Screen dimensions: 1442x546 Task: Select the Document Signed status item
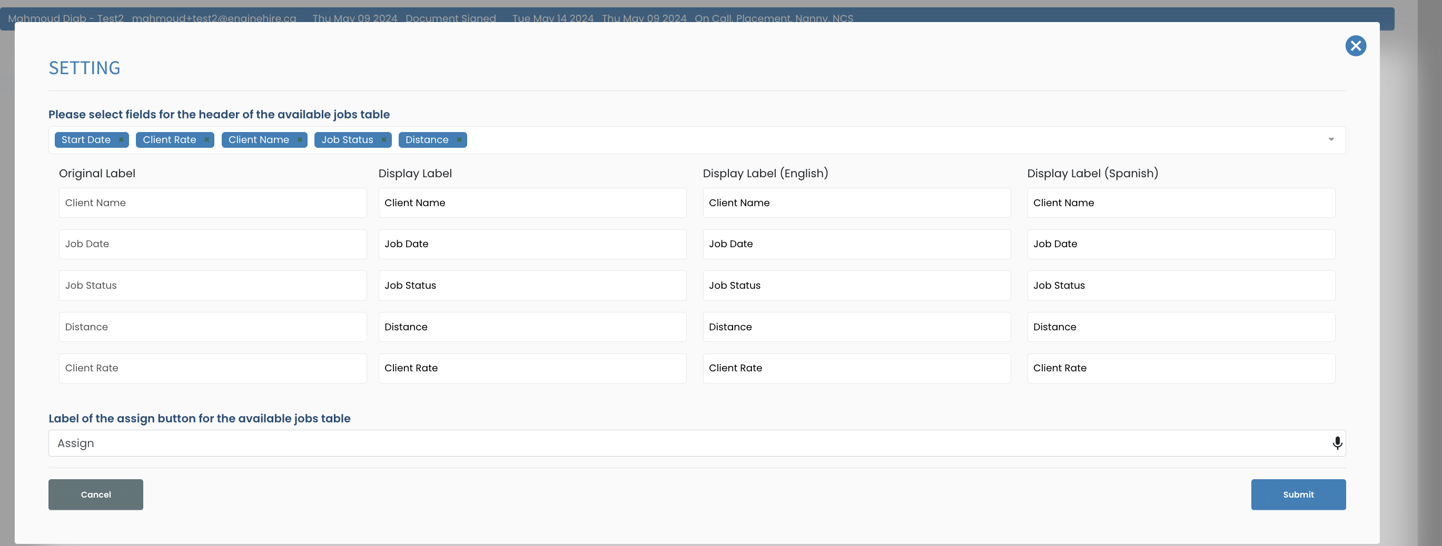tap(450, 18)
